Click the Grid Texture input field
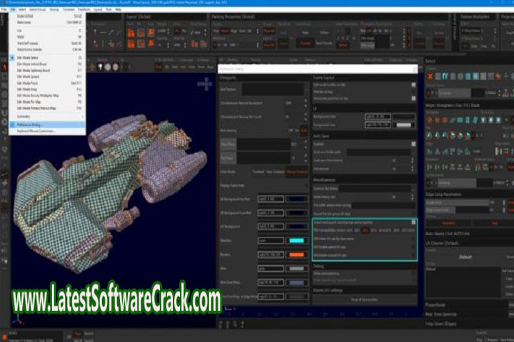 click(264, 89)
